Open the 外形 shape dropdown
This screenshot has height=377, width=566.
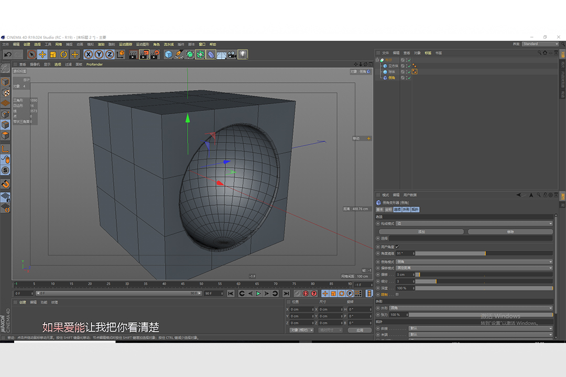(471, 308)
